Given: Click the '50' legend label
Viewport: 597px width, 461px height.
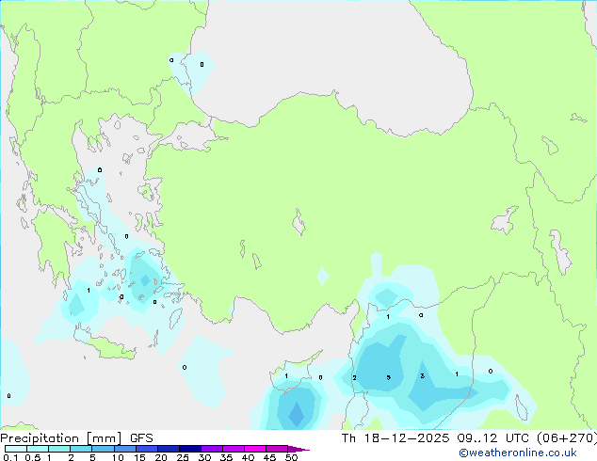Looking at the screenshot, I should click(291, 457).
